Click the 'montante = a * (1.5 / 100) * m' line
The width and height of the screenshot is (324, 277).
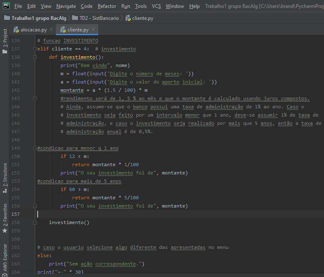click(x=104, y=91)
